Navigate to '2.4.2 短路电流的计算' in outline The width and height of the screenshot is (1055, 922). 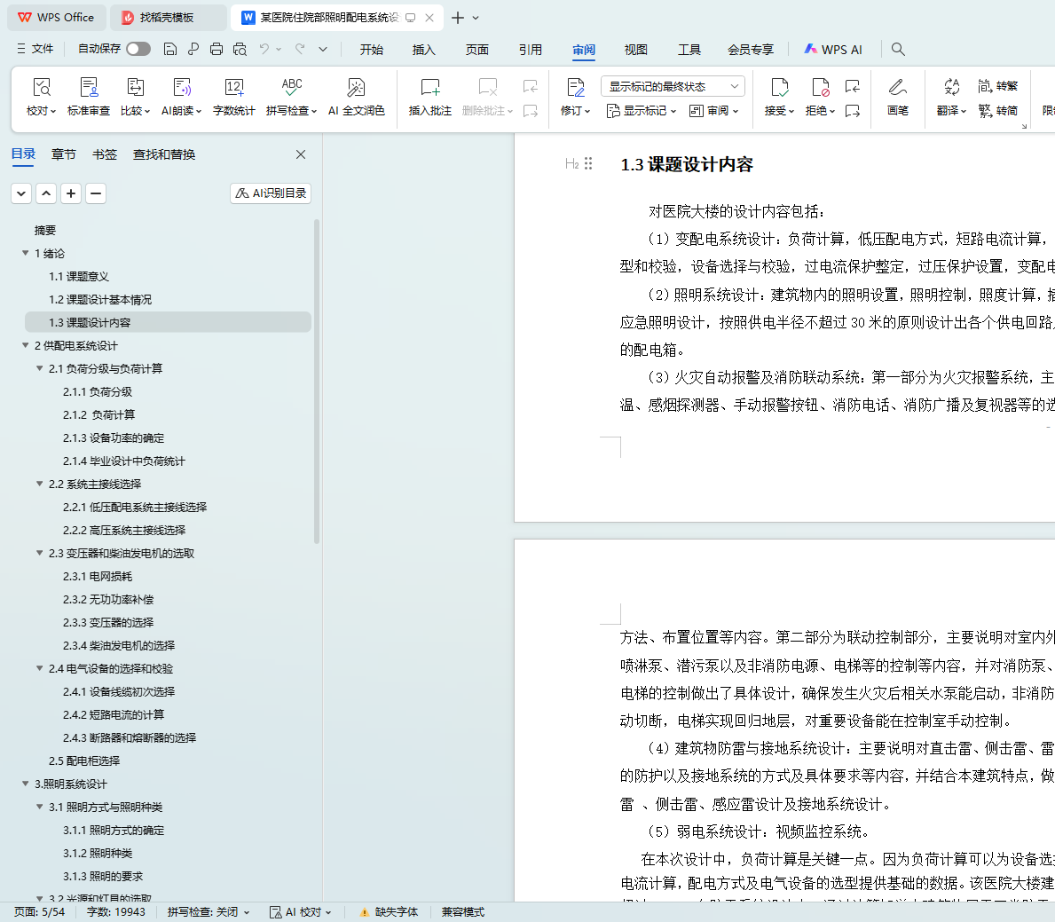[x=114, y=714]
